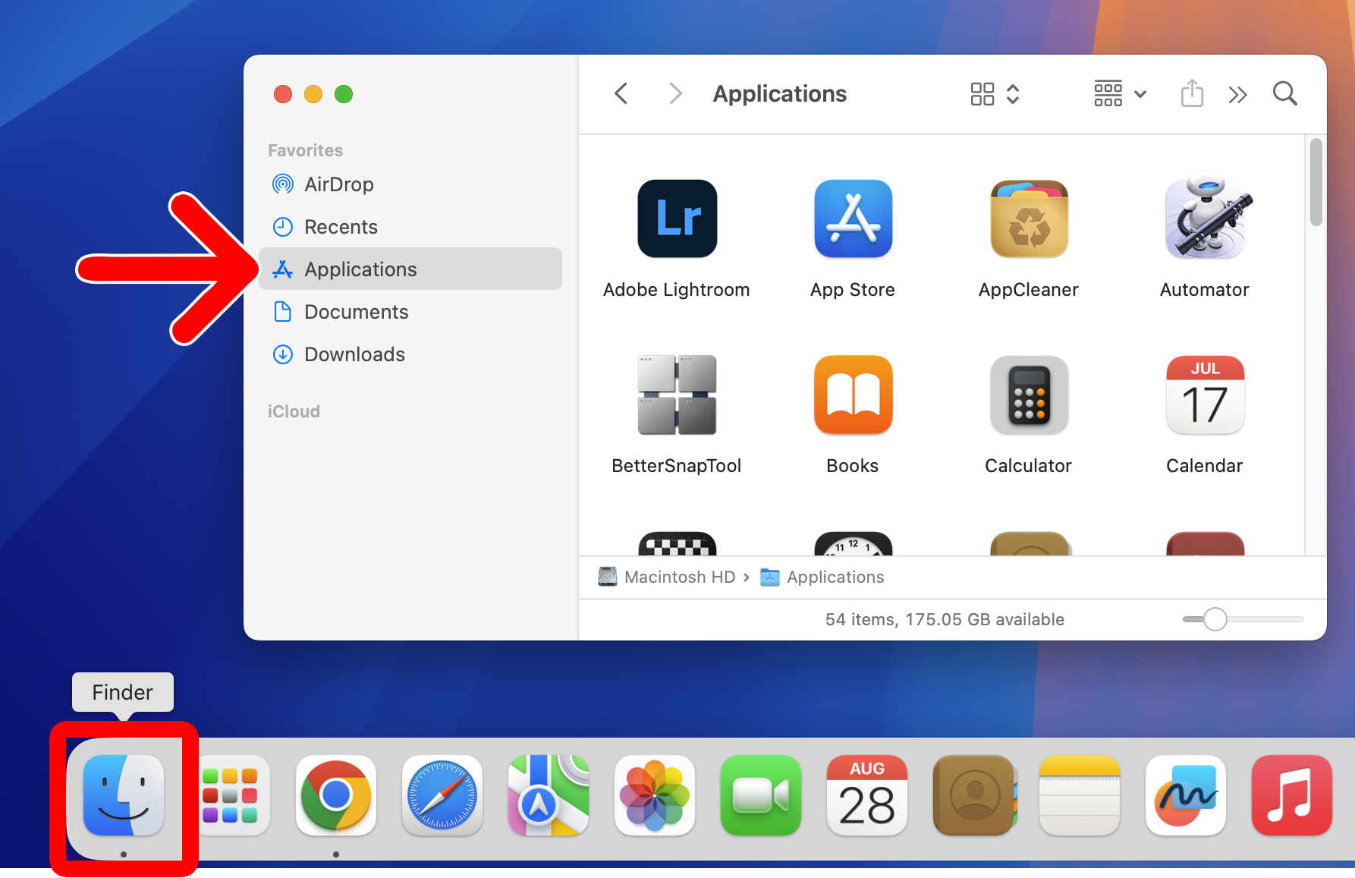Screen dimensions: 1355x878
Task: Select the BetterSnapTool icon
Action: 677,395
